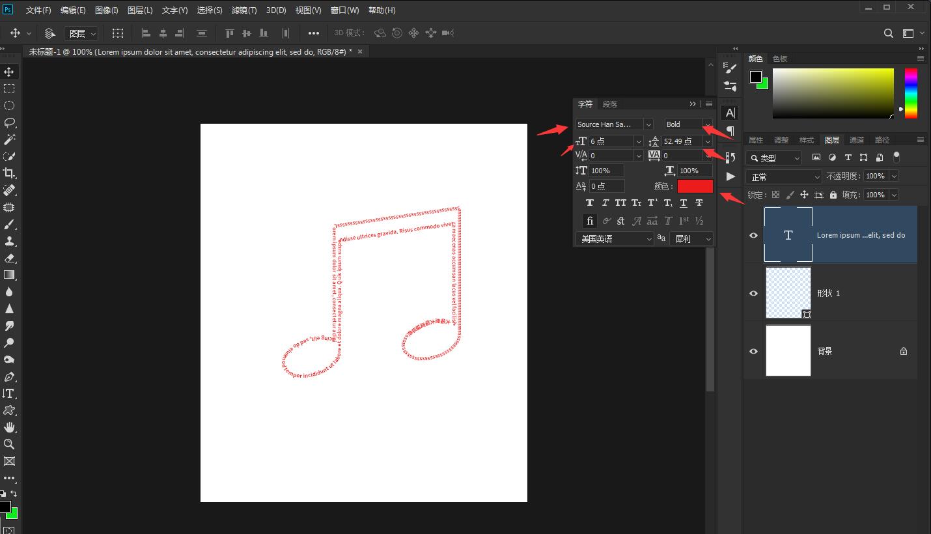Select the Hand tool
The image size is (931, 534).
point(9,427)
